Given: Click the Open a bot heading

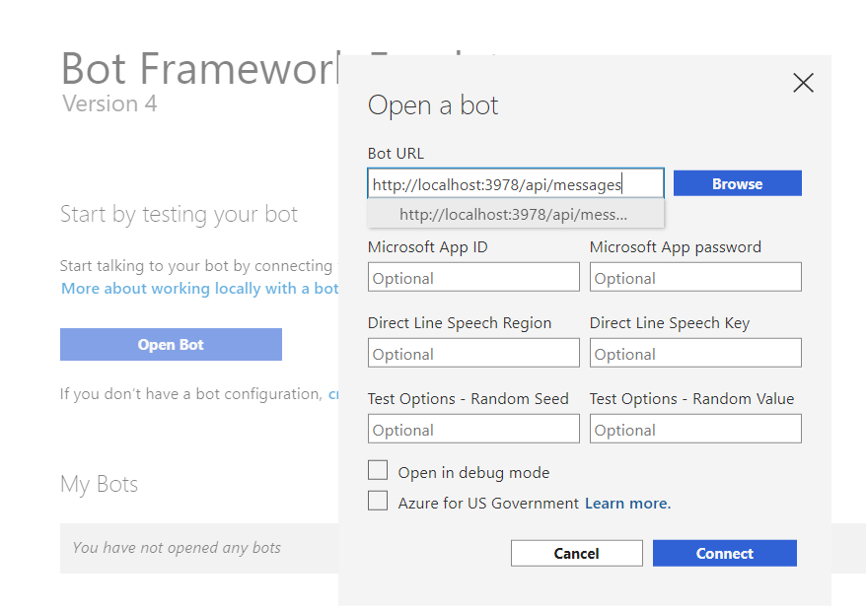Looking at the screenshot, I should pos(433,104).
